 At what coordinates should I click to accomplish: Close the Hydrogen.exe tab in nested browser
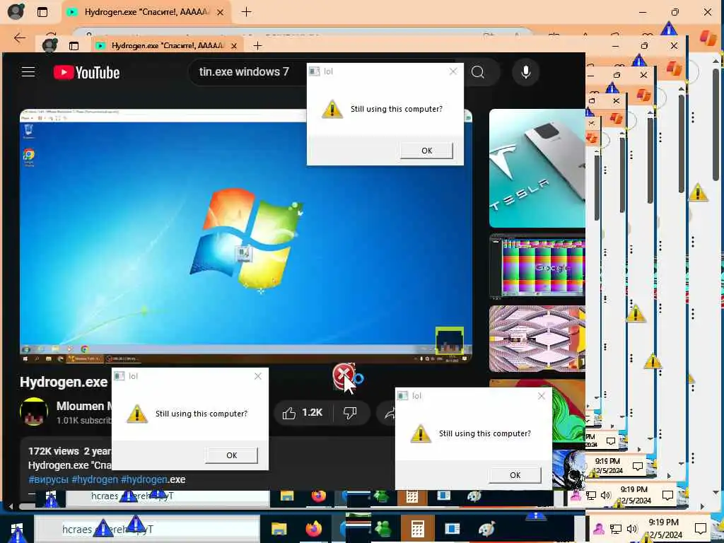tap(234, 46)
